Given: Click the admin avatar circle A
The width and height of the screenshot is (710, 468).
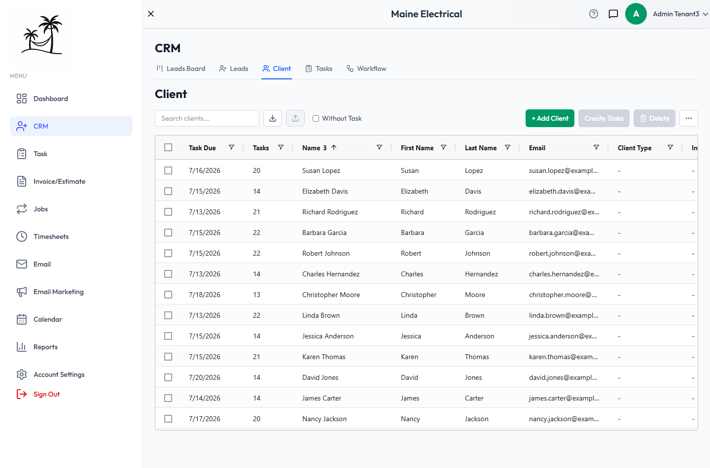Looking at the screenshot, I should 636,14.
